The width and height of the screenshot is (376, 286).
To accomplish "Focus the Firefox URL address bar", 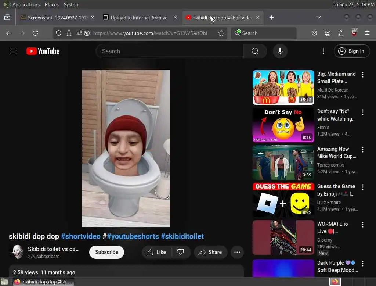I will pyautogui.click(x=150, y=33).
